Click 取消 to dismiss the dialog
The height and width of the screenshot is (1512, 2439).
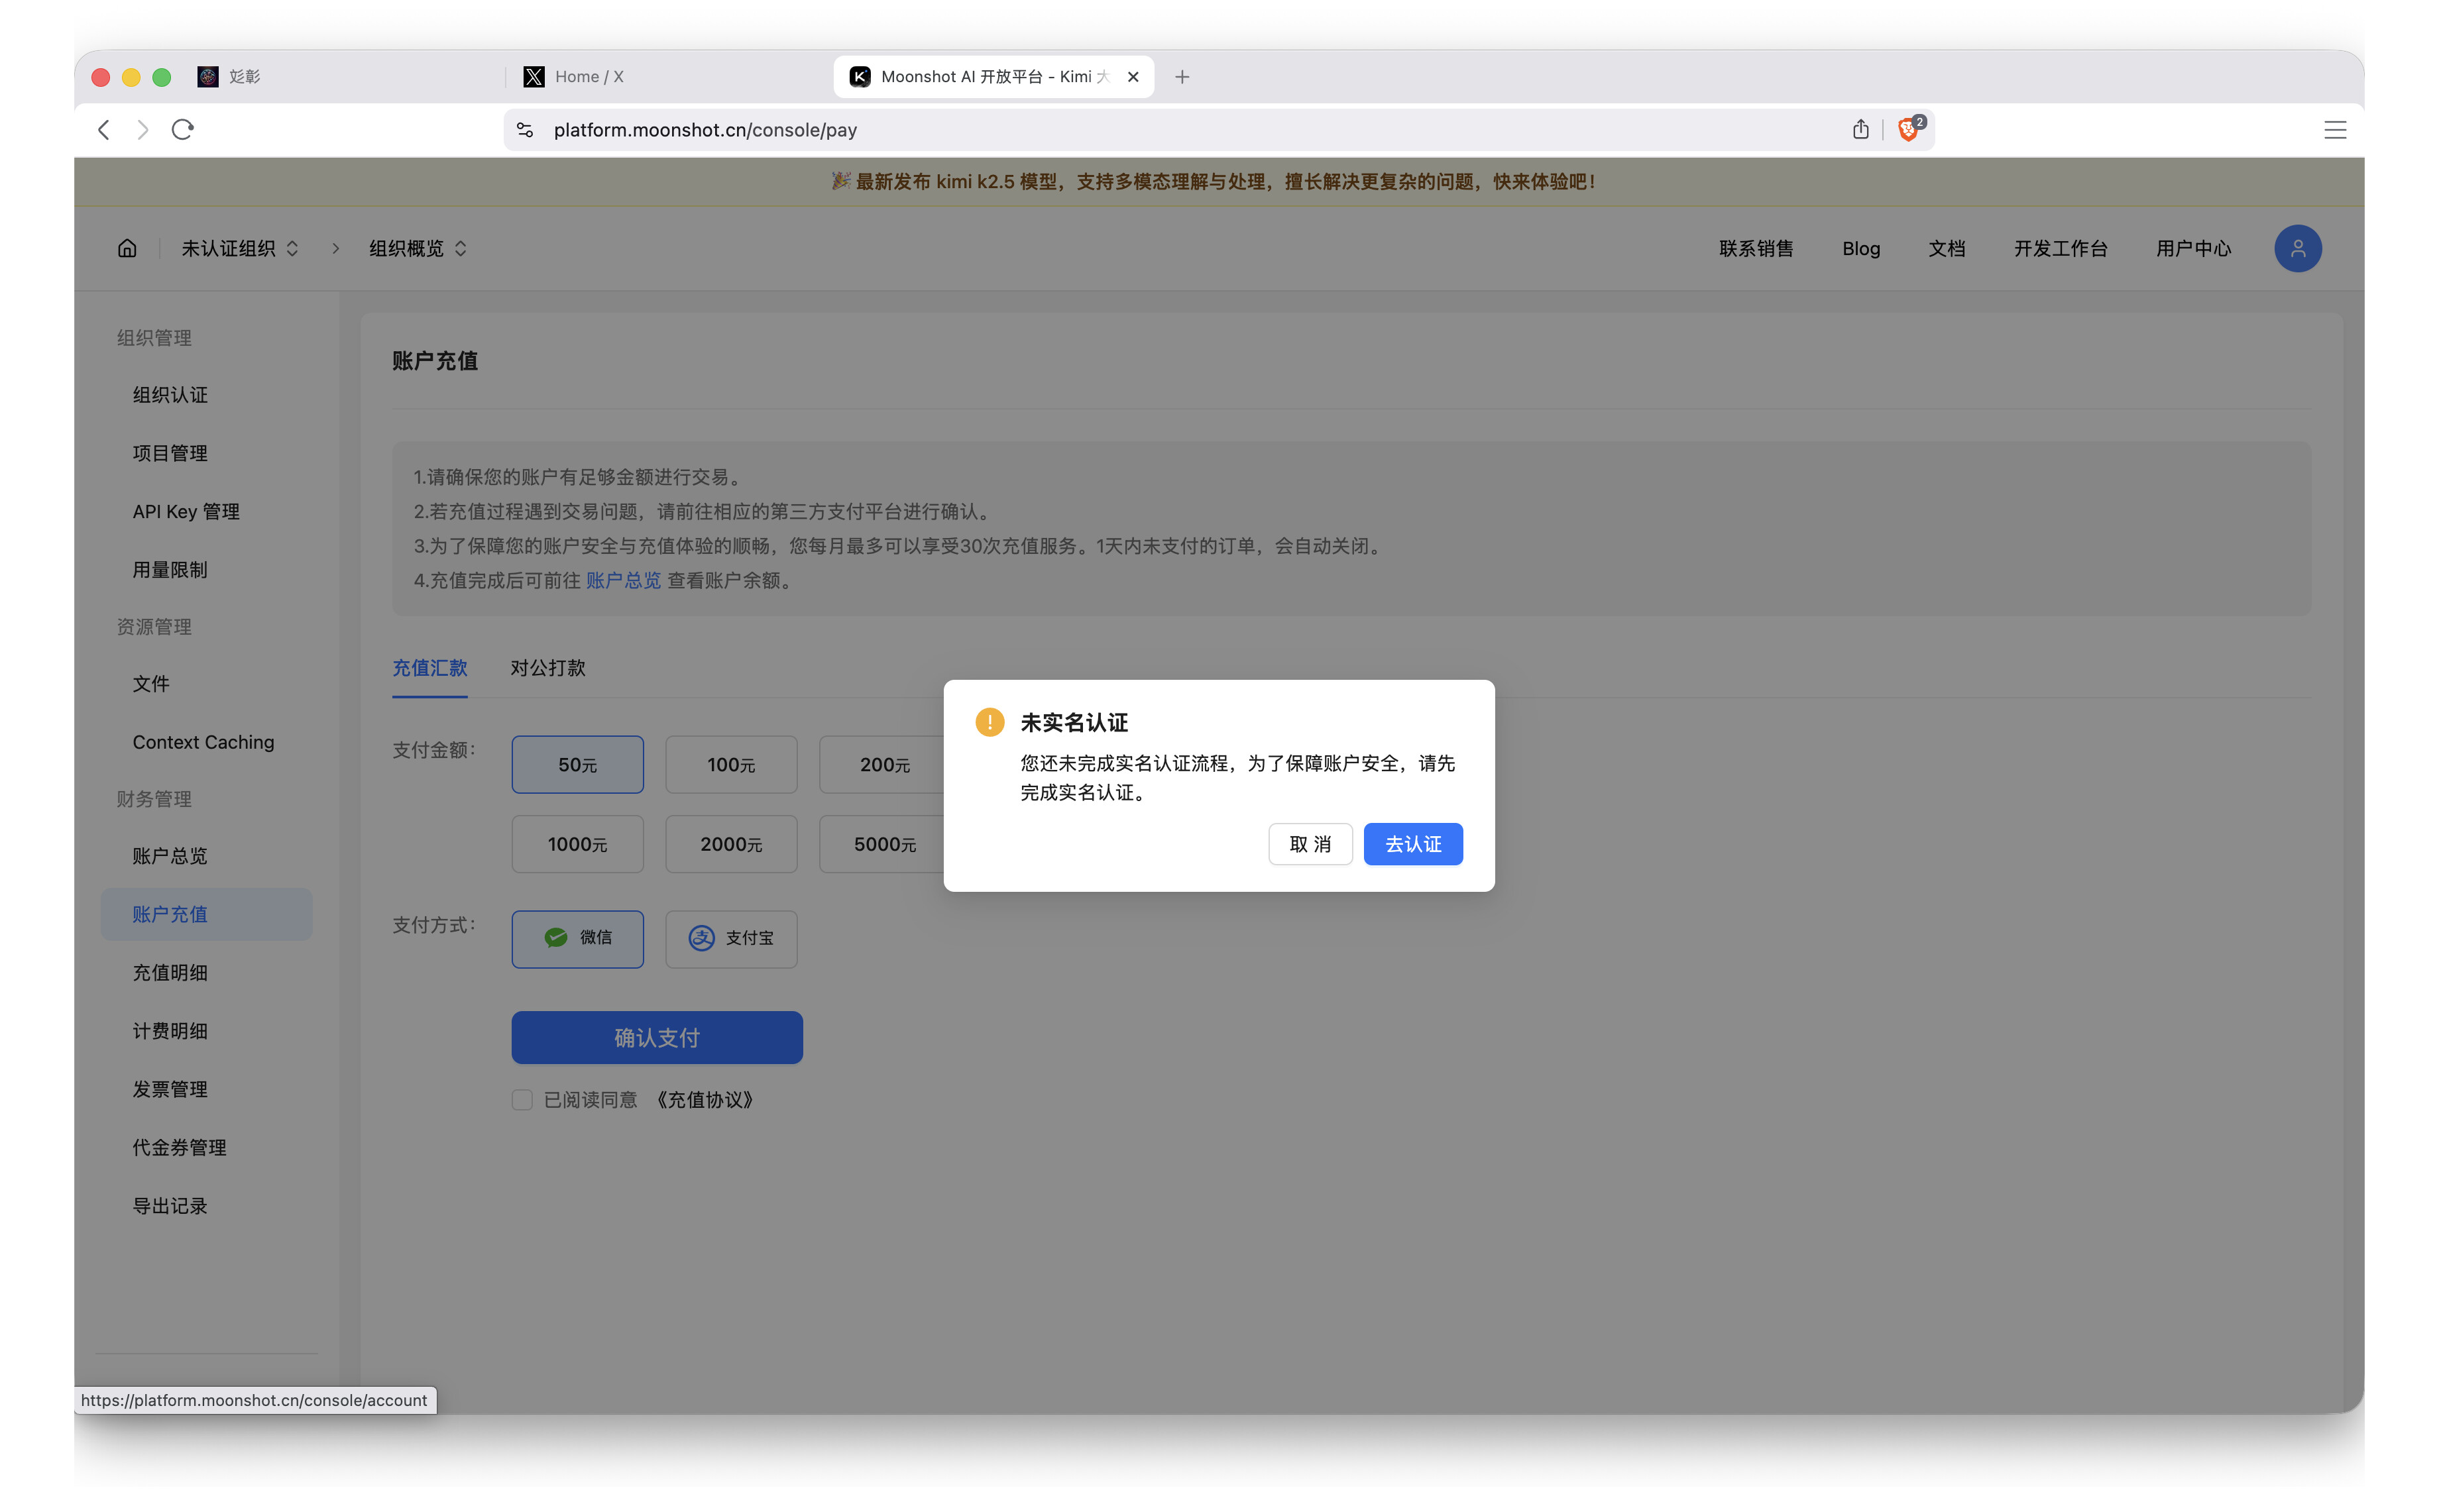coord(1309,844)
